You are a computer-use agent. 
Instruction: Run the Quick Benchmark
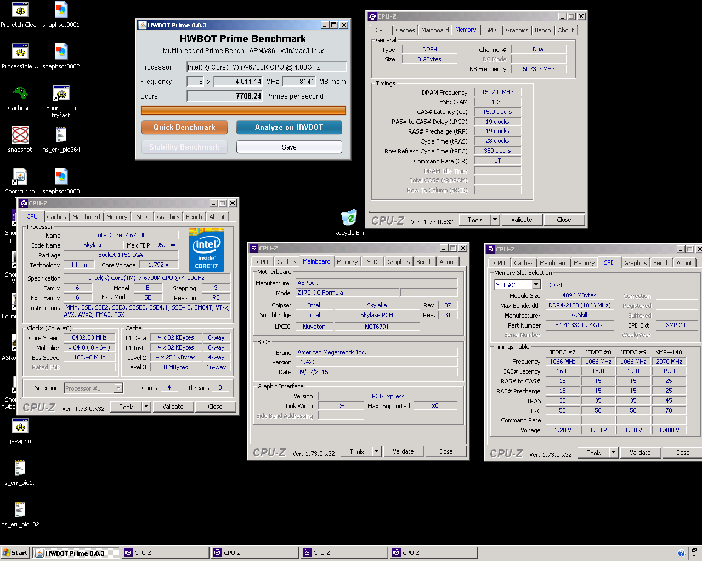184,127
